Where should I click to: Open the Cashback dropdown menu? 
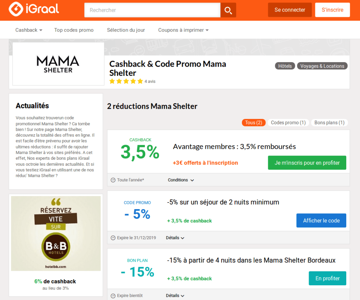(x=29, y=30)
